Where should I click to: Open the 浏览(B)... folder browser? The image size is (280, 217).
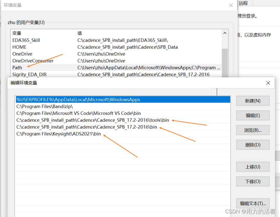[x=253, y=130]
